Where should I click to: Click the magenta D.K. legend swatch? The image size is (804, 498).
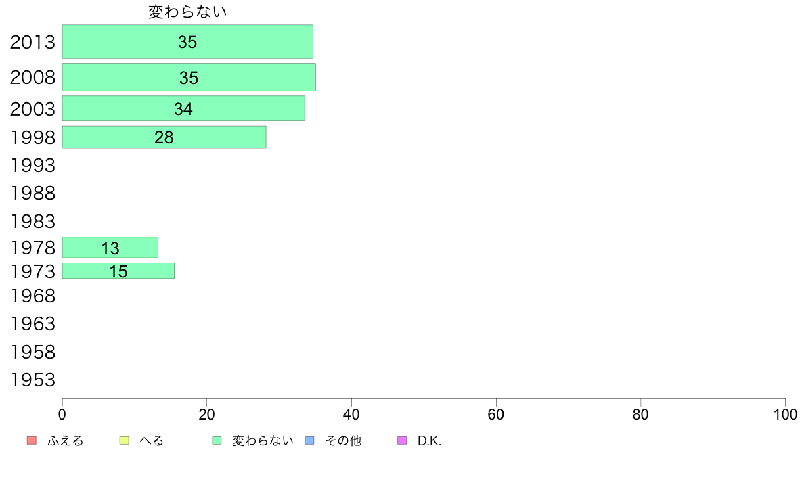click(x=402, y=440)
